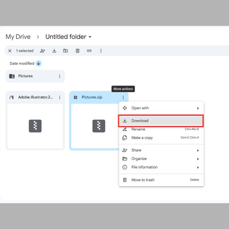Expand the File information submenu arrow

point(198,167)
